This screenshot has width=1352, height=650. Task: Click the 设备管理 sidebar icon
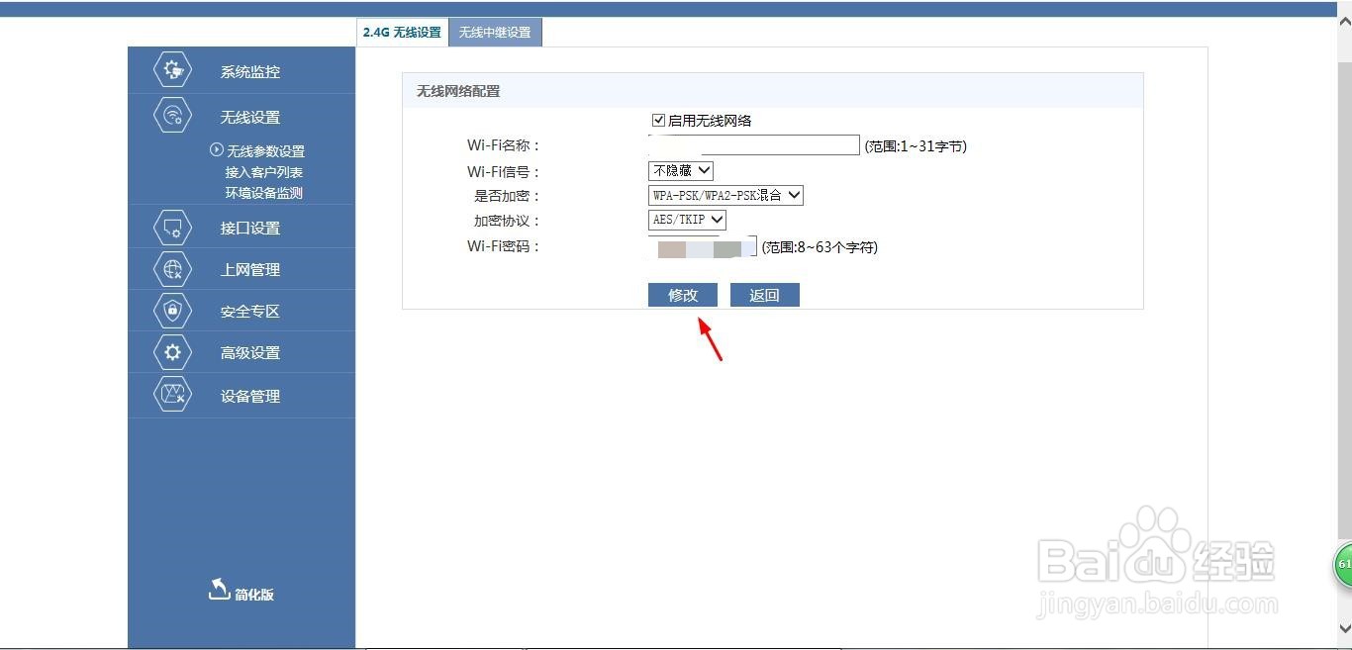pyautogui.click(x=172, y=394)
